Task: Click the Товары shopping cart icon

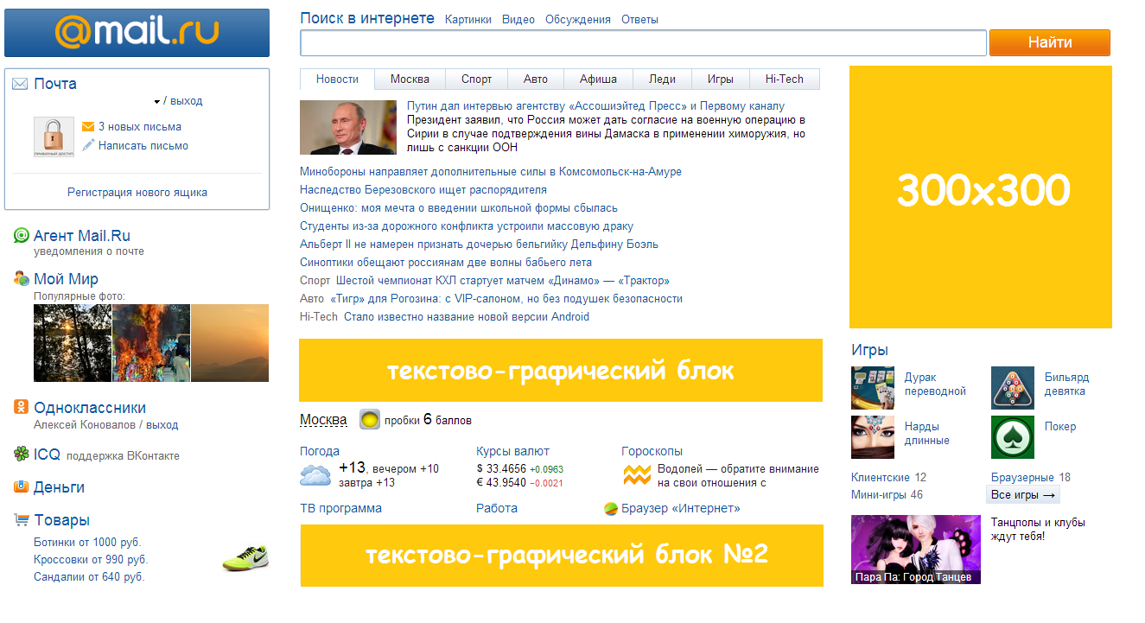Action: pyautogui.click(x=22, y=519)
